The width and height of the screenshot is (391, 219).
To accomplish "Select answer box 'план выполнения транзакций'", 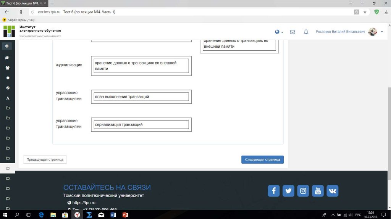I will (141, 97).
